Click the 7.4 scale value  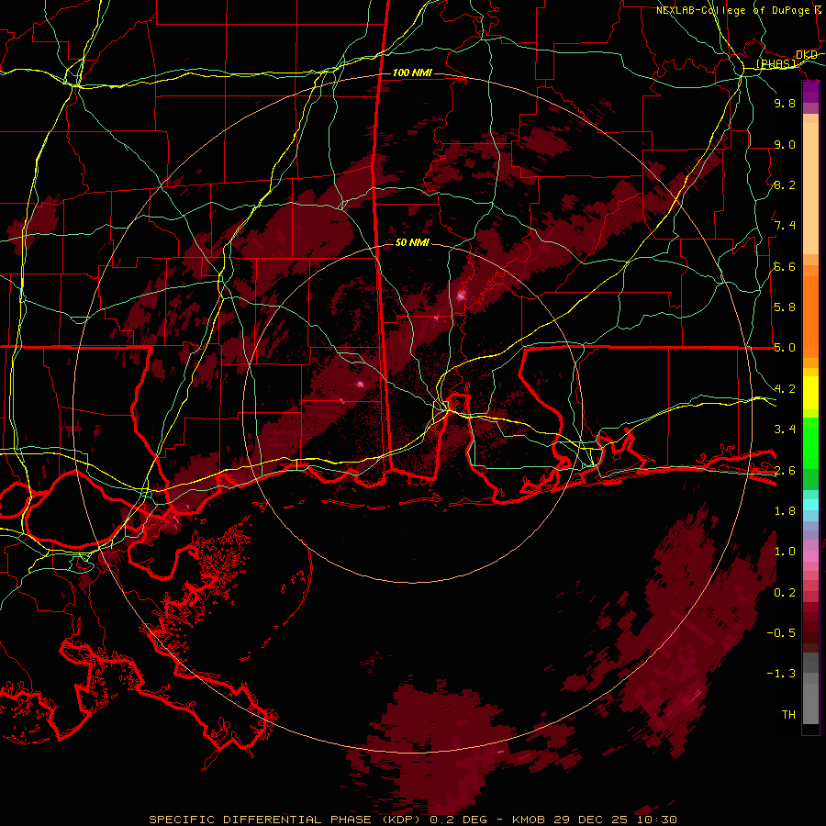(785, 226)
